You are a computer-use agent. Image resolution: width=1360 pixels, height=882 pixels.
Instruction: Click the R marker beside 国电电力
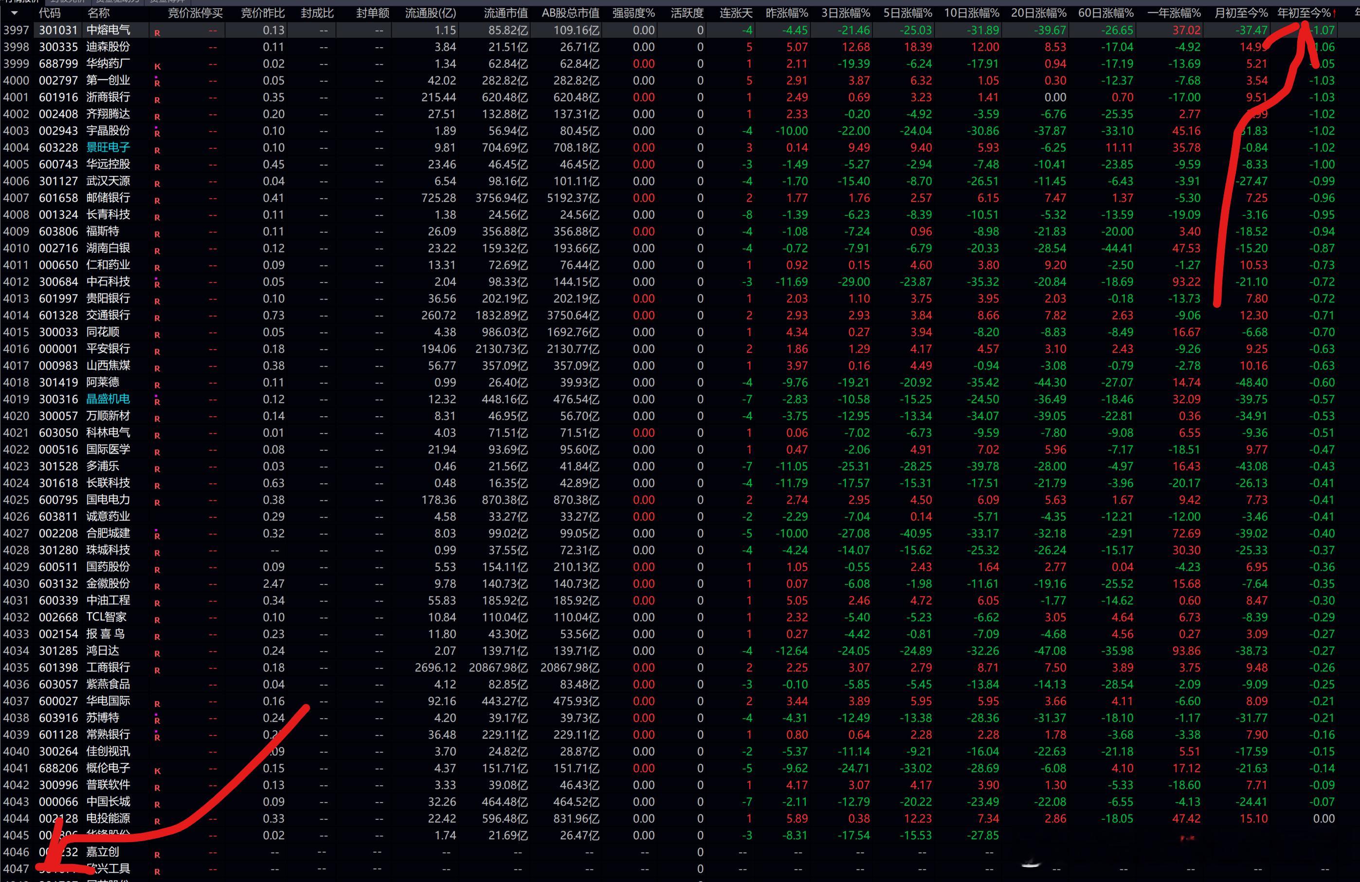coord(157,503)
